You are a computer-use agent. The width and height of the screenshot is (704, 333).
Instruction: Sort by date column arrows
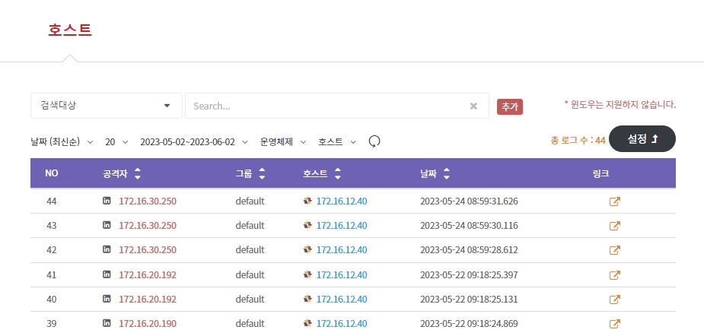tap(446, 174)
